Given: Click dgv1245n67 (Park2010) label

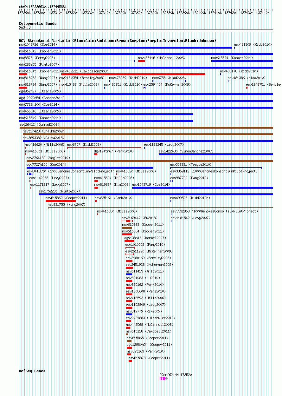Looking at the screenshot, I should [114, 151].
